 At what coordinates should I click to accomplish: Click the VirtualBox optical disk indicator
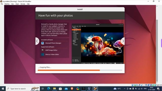(135, 85)
